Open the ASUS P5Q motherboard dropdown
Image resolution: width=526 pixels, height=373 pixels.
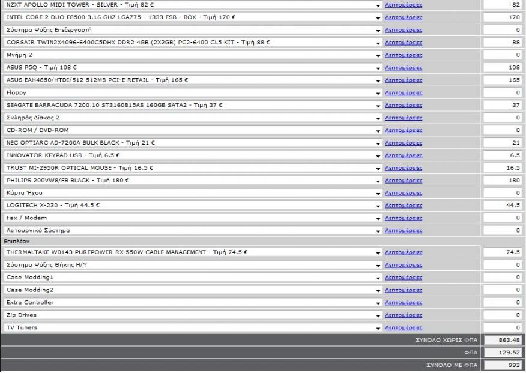click(x=192, y=68)
